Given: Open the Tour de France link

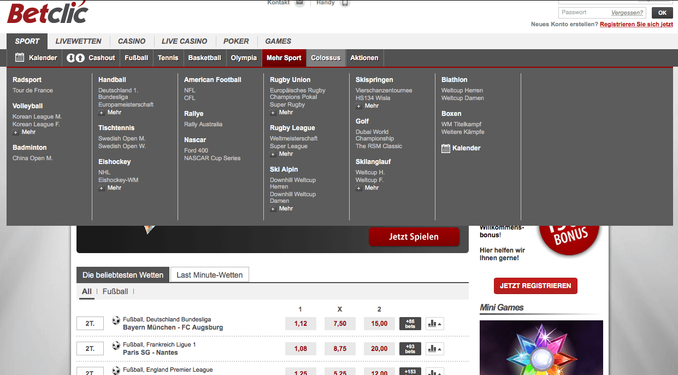Looking at the screenshot, I should pos(33,91).
